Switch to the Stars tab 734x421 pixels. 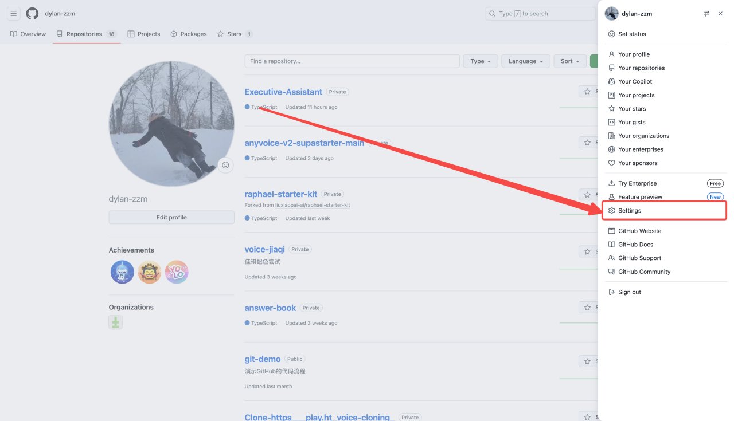click(x=235, y=34)
